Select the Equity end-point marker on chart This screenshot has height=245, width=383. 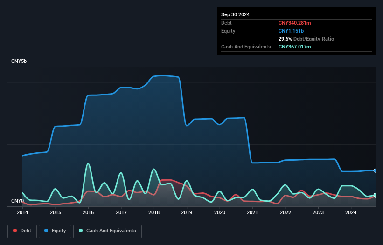point(375,170)
